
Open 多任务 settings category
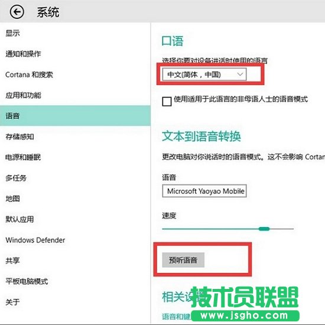coord(16,178)
